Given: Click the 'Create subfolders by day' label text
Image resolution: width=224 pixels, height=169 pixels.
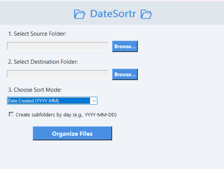Looking at the screenshot, I should click(x=66, y=115).
